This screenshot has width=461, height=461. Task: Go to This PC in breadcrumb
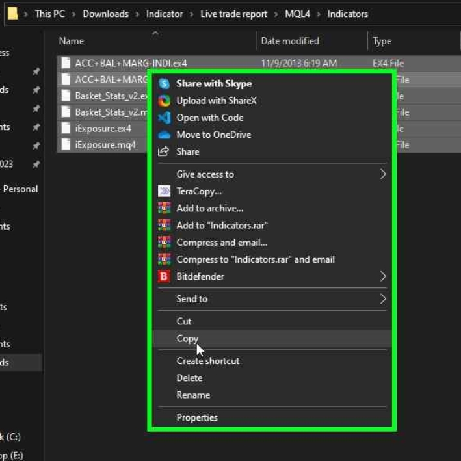click(x=49, y=14)
